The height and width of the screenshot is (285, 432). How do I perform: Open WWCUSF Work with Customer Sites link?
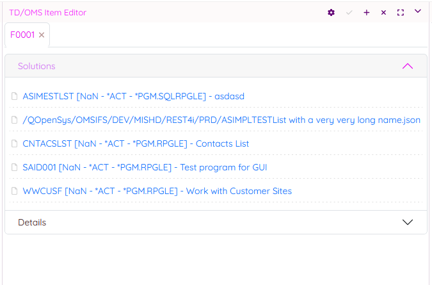point(157,191)
